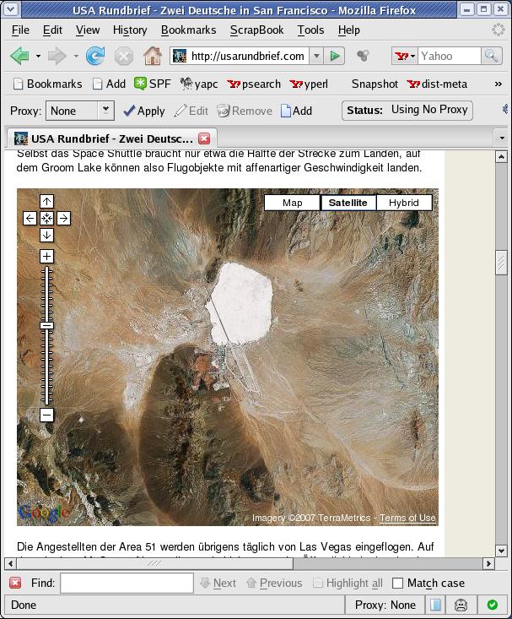Close the Find bar
Viewport: 512px width, 619px height.
tap(15, 583)
